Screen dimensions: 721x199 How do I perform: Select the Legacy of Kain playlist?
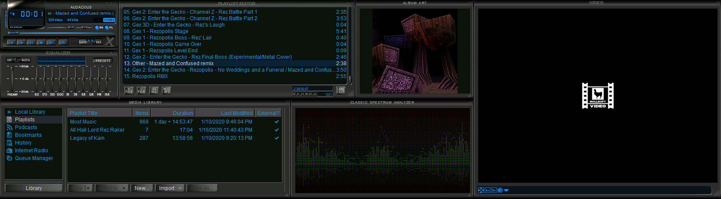tap(175, 138)
